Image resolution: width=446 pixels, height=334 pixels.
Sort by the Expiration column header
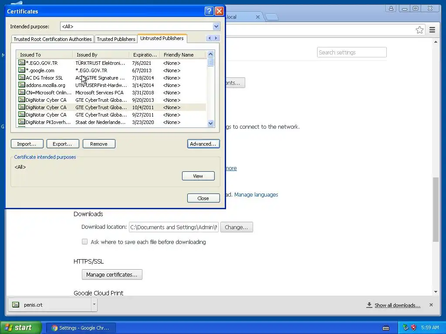click(145, 54)
